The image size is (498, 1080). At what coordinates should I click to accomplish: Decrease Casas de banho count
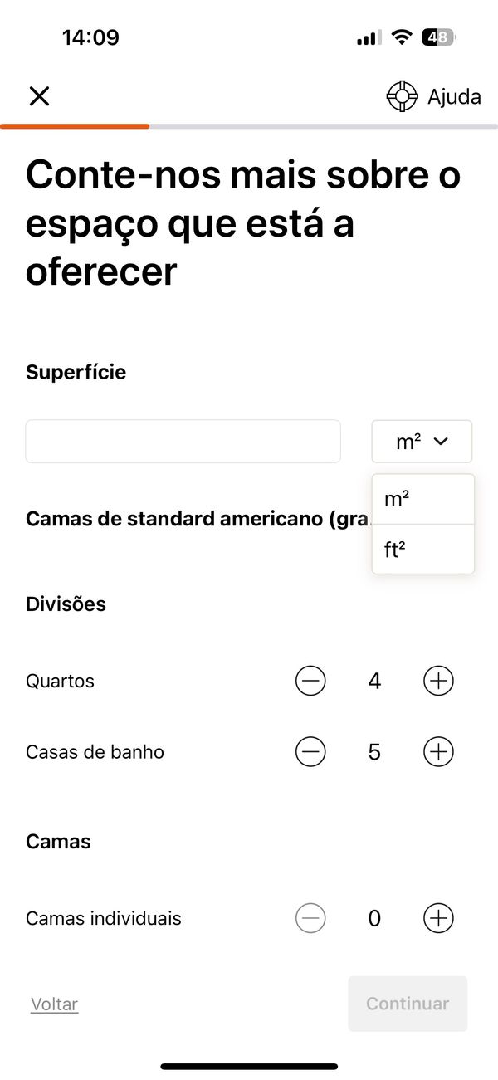[x=310, y=752]
